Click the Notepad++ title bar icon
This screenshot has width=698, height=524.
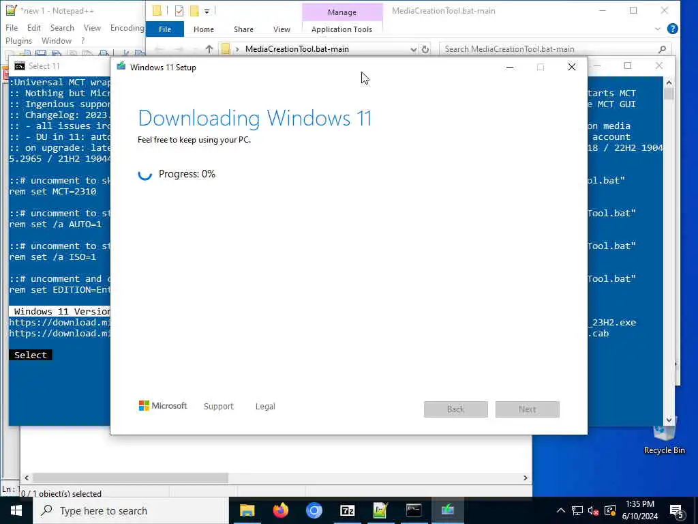coord(11,10)
